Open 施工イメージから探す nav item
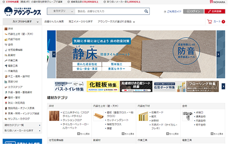Image resolution: width=228 pixels, height=144 pixels. point(81,22)
